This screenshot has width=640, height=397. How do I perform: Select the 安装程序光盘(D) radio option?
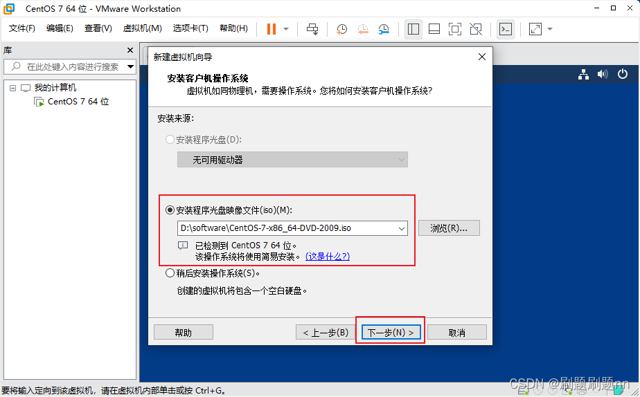tap(170, 140)
